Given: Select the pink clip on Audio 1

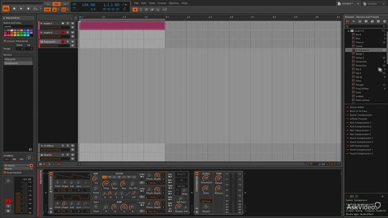Looking at the screenshot, I should tap(122, 25).
